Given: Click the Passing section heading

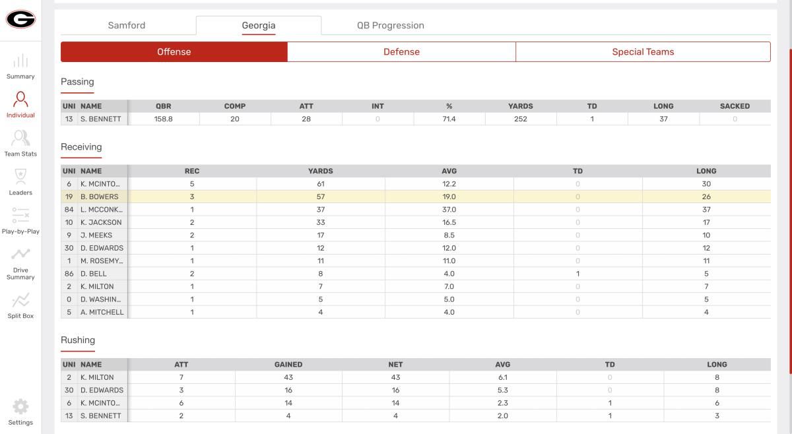Looking at the screenshot, I should 77,82.
